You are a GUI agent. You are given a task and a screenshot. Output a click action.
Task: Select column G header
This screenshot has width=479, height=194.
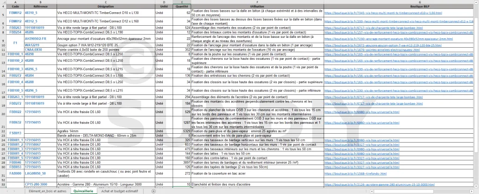tap(400, 2)
